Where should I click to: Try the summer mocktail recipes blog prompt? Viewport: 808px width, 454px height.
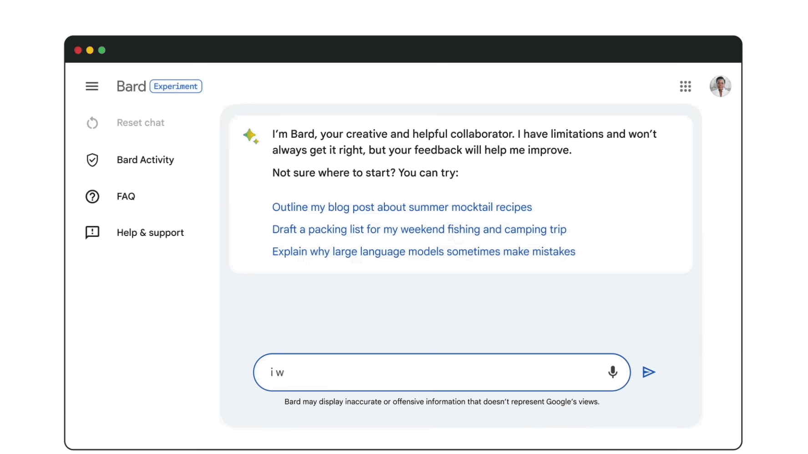402,207
